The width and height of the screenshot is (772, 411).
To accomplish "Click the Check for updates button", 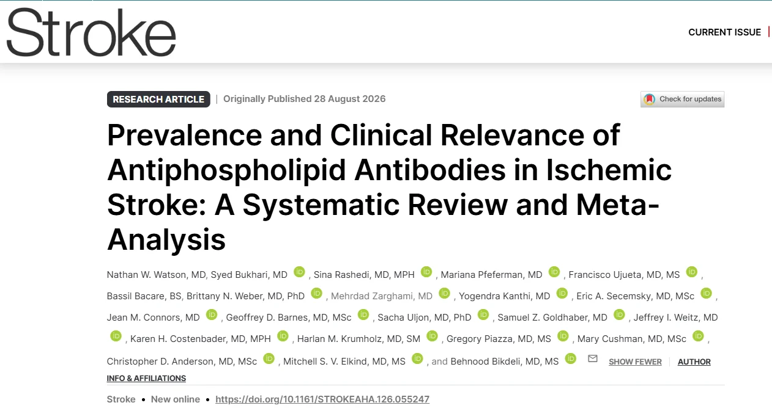I will point(683,100).
